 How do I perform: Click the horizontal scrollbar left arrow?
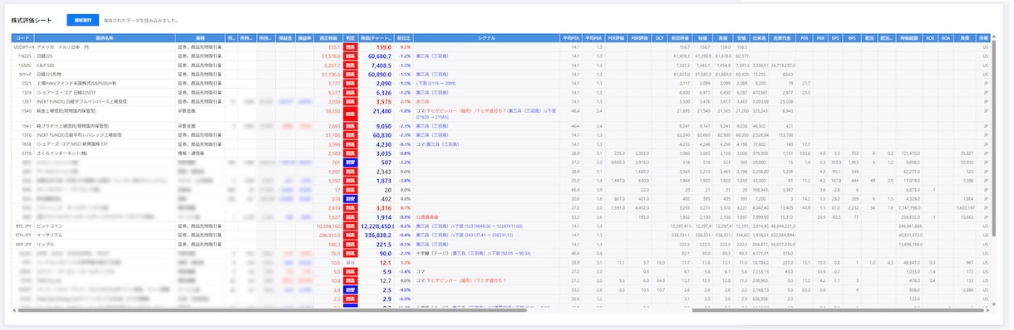[15, 311]
